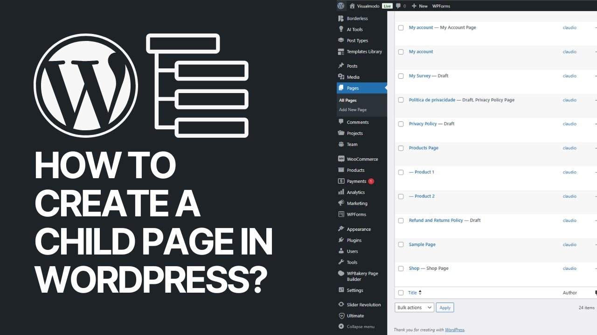Screen dimensions: 597x335
Task: Click the WPForms sidebar icon
Action: (x=341, y=214)
